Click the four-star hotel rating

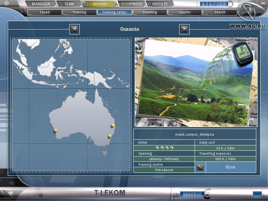coord(164,148)
